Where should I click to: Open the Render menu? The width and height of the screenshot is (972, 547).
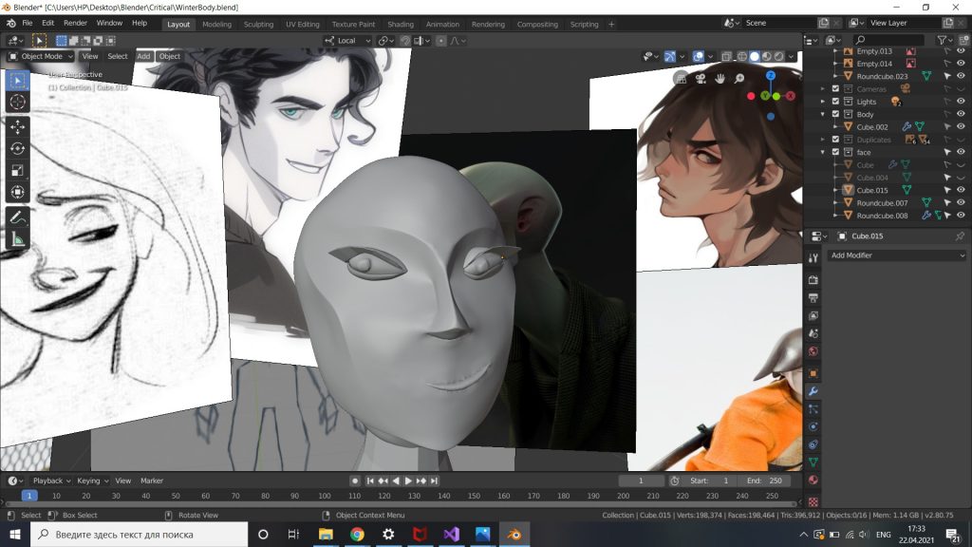click(76, 23)
